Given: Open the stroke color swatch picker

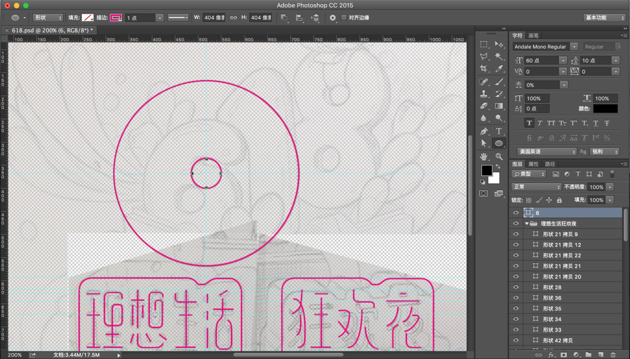Looking at the screenshot, I should (x=116, y=17).
